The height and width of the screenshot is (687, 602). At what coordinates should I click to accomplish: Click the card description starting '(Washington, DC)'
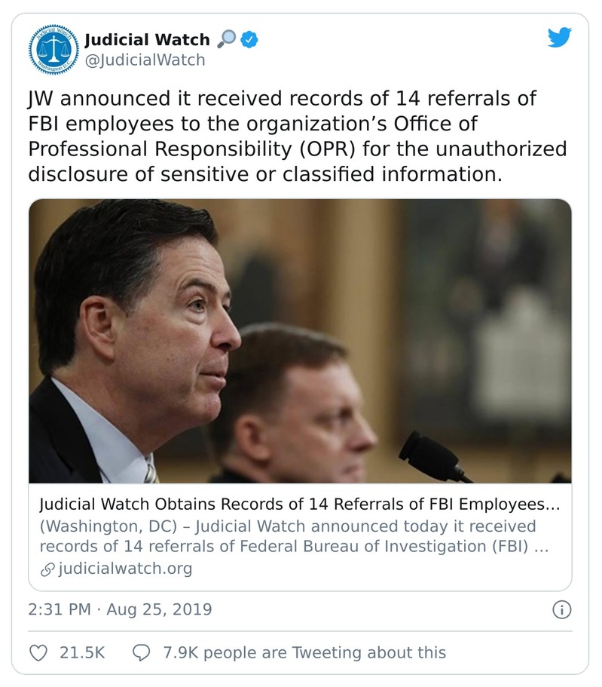click(x=292, y=536)
